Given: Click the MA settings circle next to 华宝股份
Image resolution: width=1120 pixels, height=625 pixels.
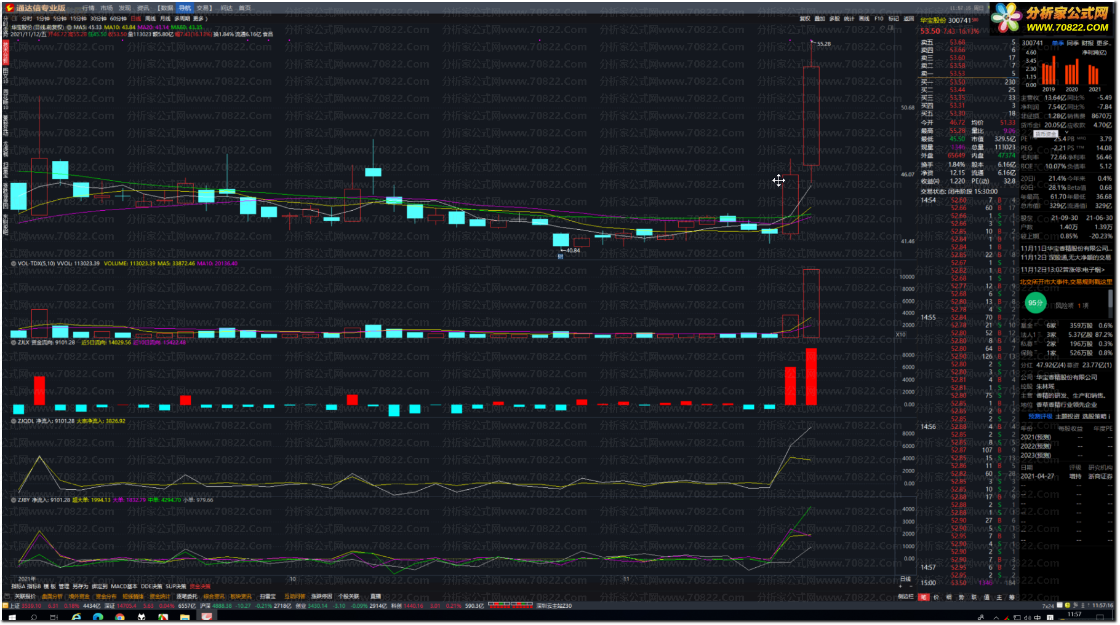Looking at the screenshot, I should (69, 27).
